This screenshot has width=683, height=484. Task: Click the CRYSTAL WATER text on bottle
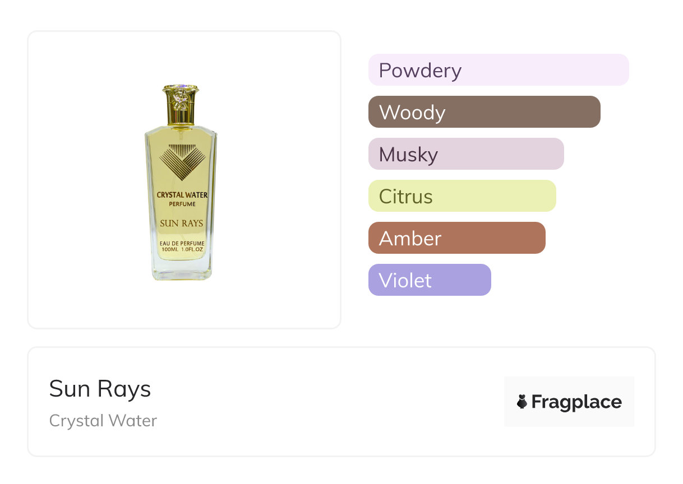click(x=182, y=195)
